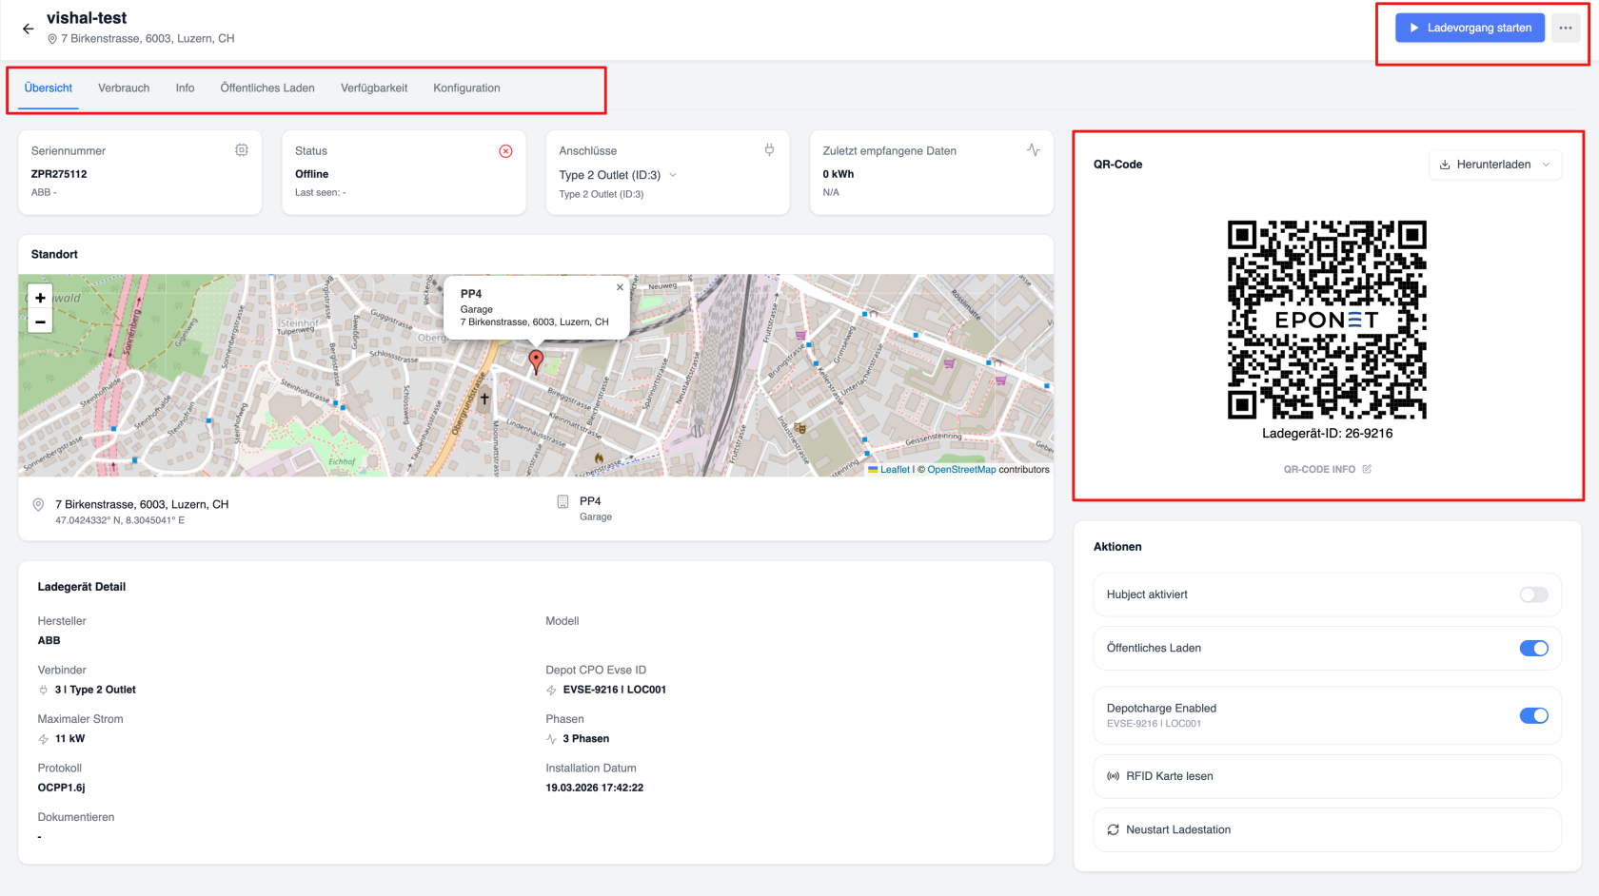
Task: Start charging with Ladevorgang starten
Action: (1470, 28)
